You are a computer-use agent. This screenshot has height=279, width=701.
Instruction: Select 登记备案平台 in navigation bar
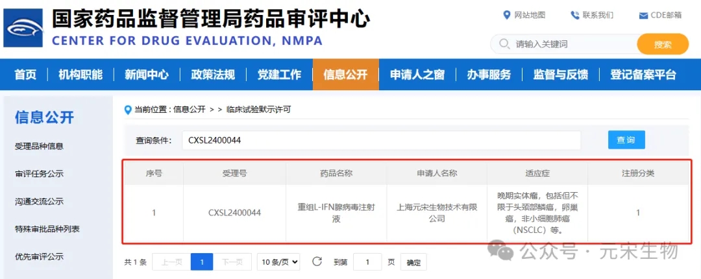(x=643, y=75)
